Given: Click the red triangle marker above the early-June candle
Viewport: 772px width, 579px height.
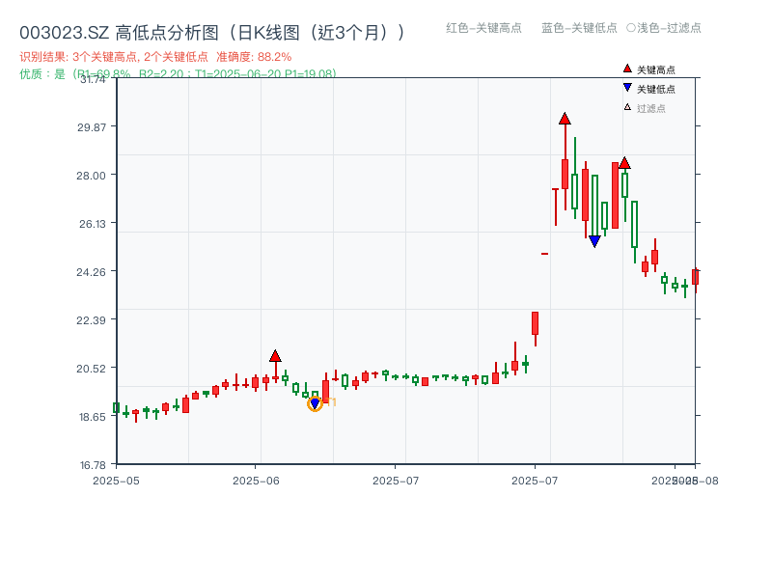Looking at the screenshot, I should point(276,356).
